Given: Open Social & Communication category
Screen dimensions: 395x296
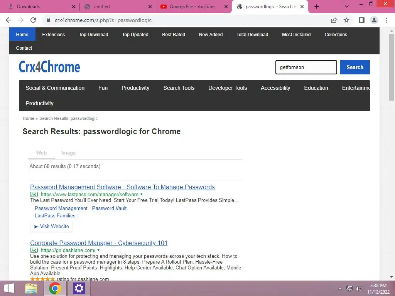Looking at the screenshot, I should tap(55, 88).
